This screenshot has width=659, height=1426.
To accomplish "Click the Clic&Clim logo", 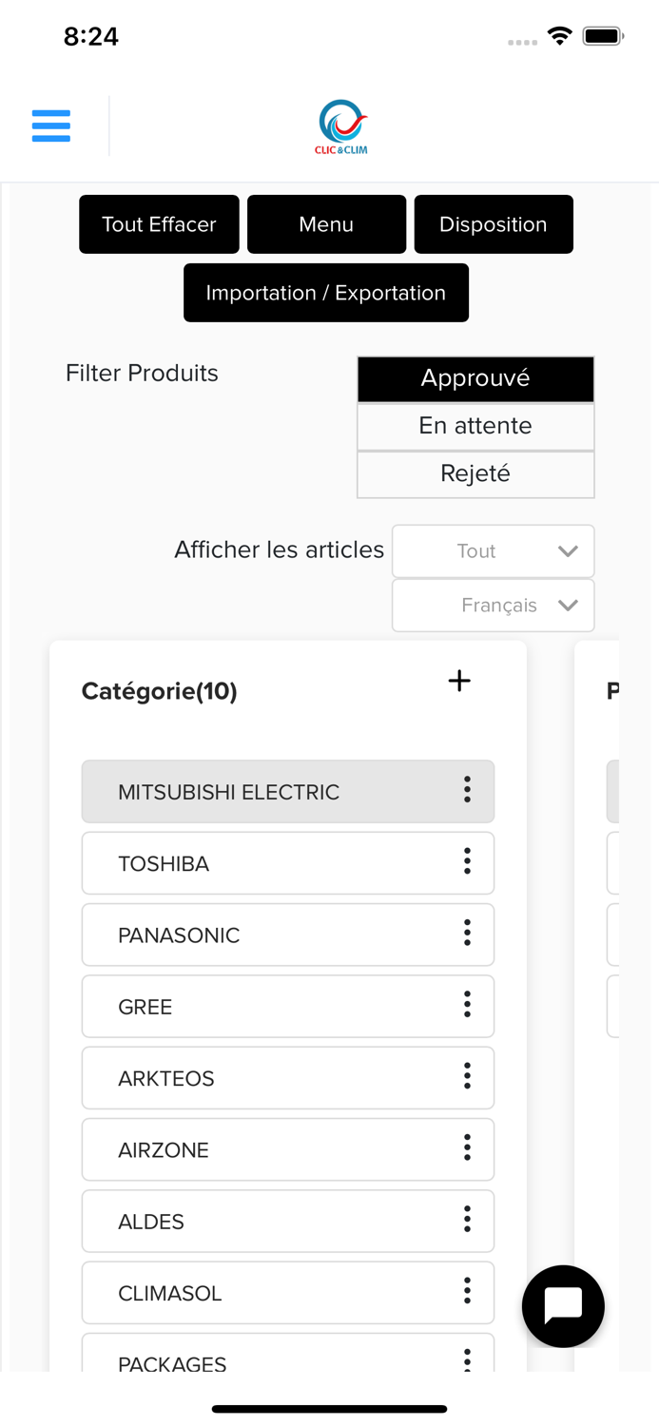I will (340, 125).
